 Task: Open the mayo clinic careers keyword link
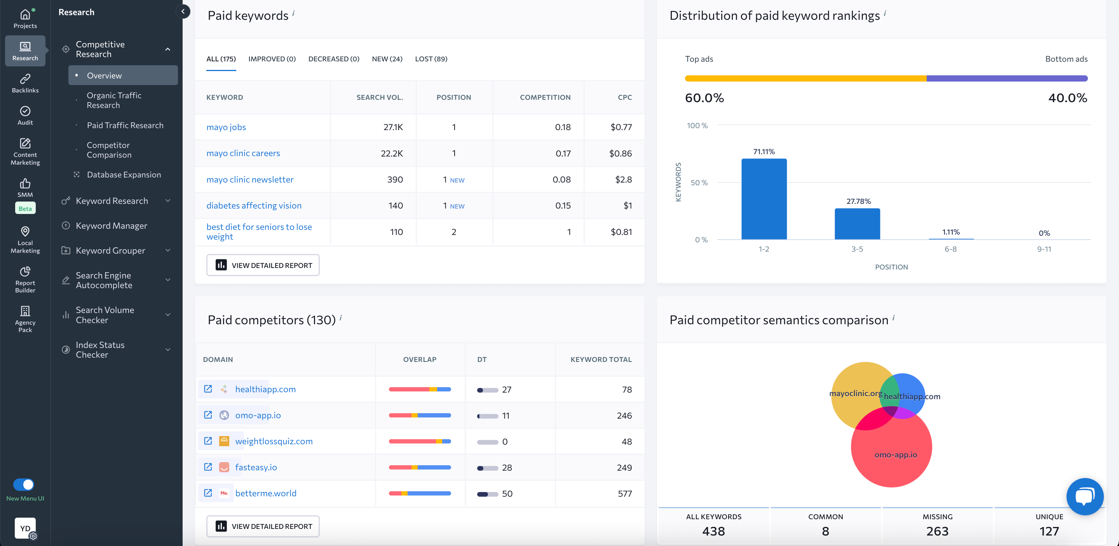click(x=243, y=153)
